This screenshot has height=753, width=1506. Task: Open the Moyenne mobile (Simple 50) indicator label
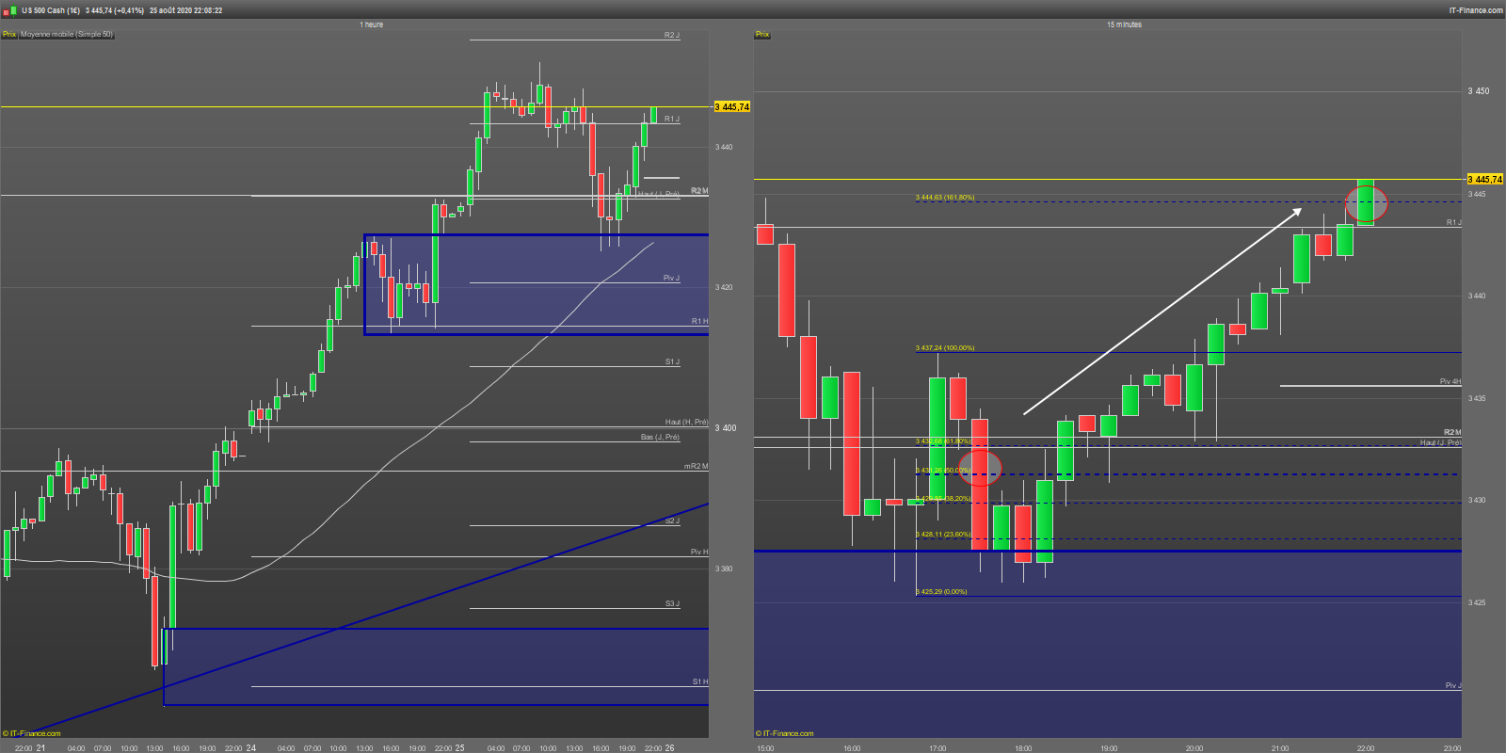click(67, 35)
